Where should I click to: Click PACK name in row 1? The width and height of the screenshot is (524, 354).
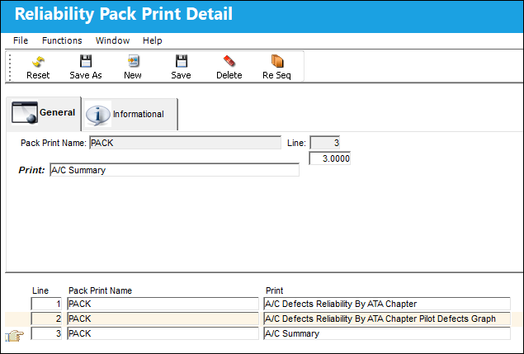pos(163,304)
